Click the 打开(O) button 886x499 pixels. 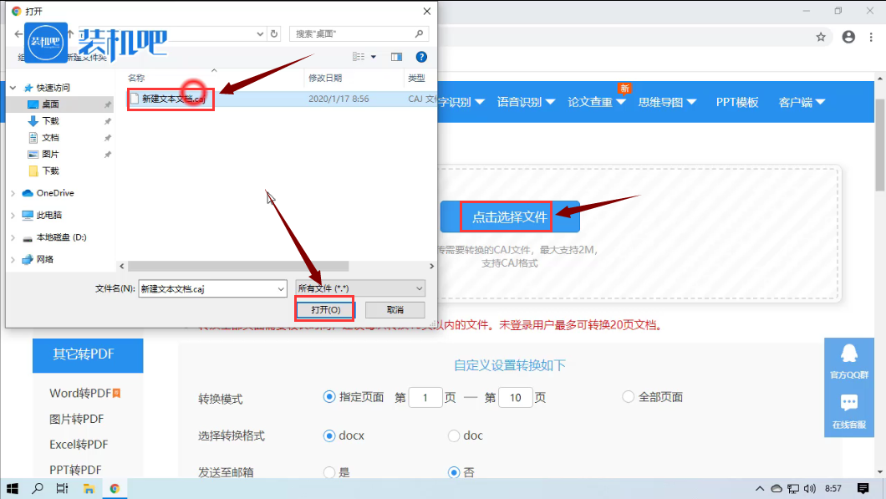325,309
